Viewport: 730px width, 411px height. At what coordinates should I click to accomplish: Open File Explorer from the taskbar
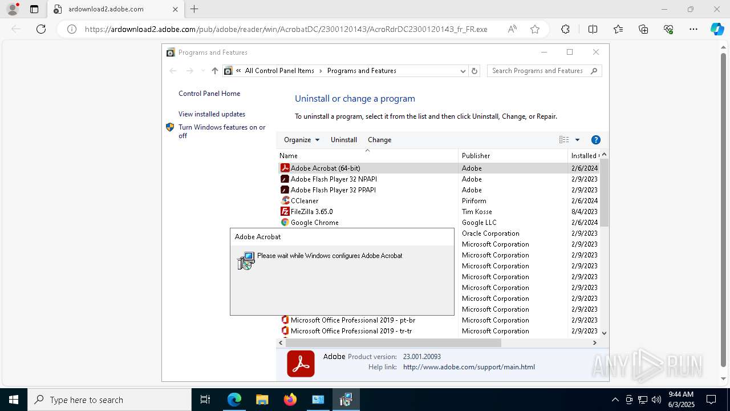[x=262, y=400]
